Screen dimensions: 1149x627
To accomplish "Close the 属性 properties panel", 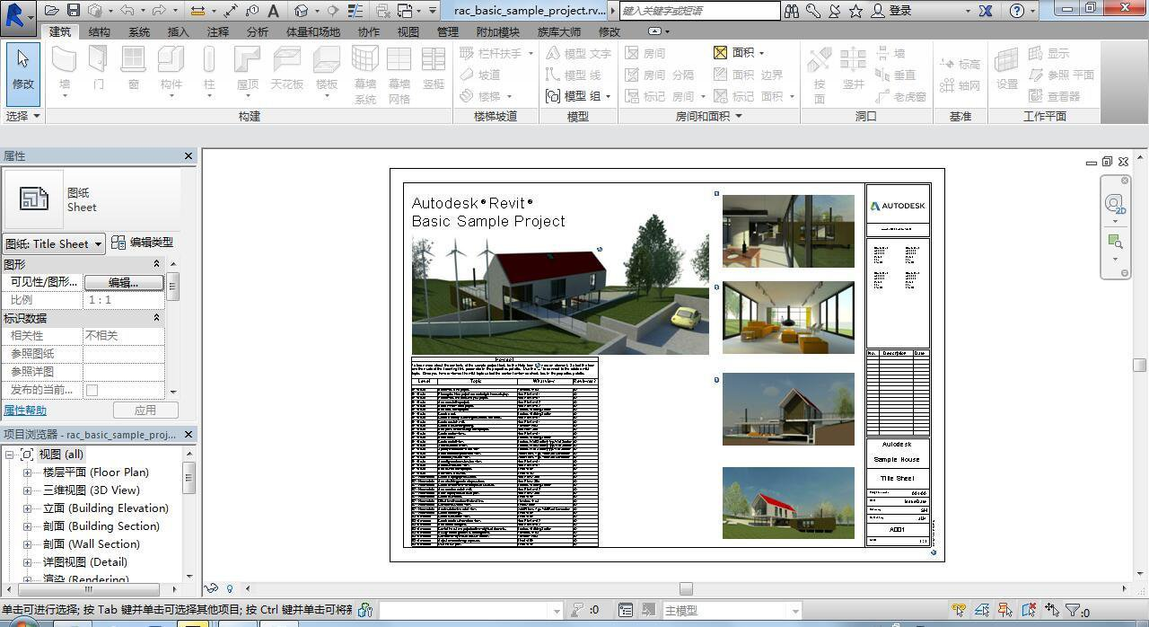I will pos(189,156).
